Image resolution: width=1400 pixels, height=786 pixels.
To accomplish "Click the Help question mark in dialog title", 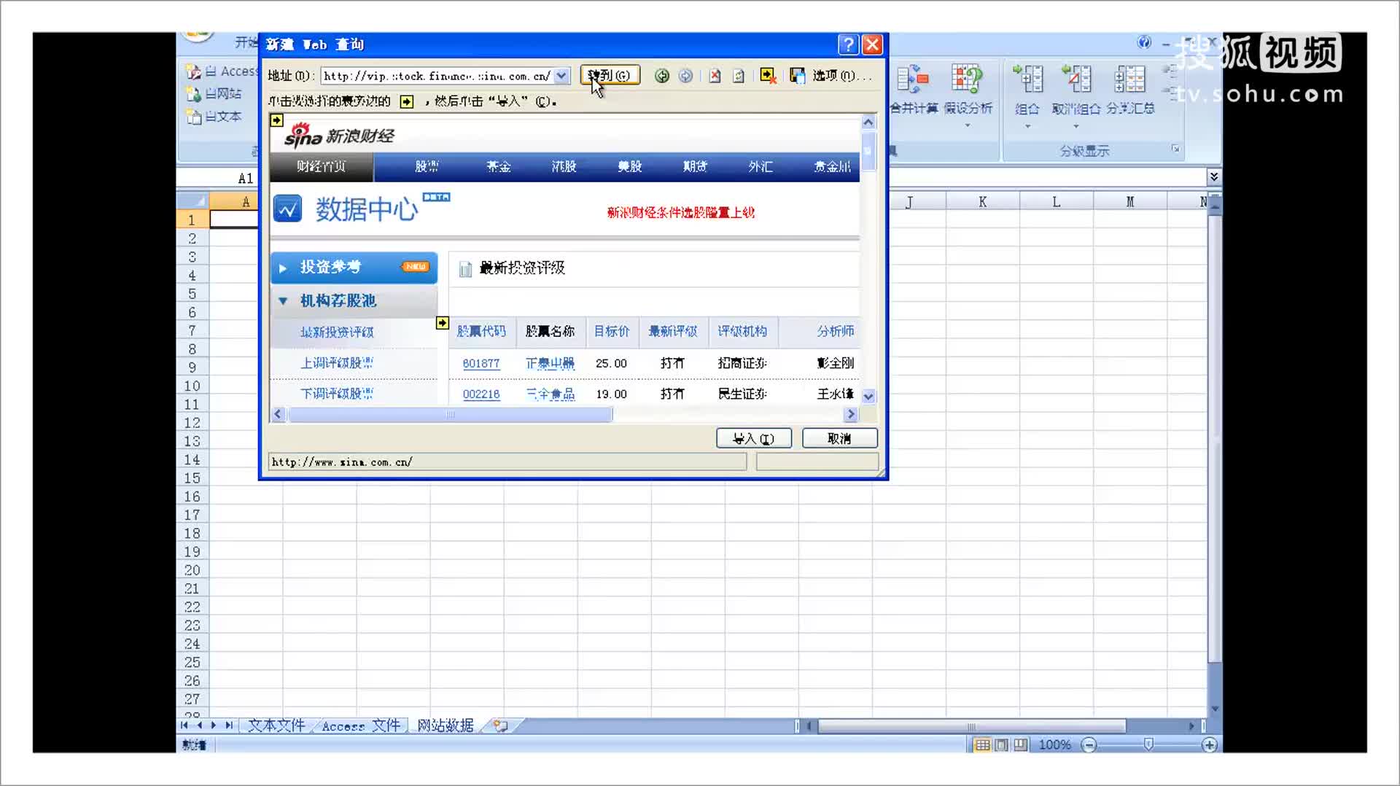I will coord(847,44).
